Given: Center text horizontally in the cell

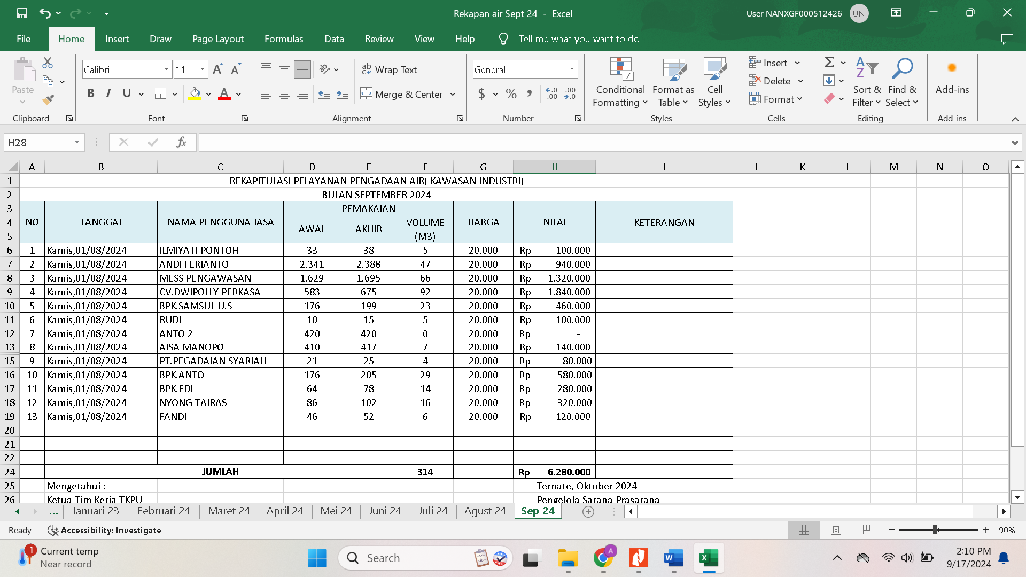Looking at the screenshot, I should point(284,93).
